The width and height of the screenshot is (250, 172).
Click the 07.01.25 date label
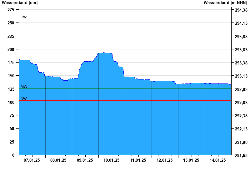pyautogui.click(x=32, y=160)
